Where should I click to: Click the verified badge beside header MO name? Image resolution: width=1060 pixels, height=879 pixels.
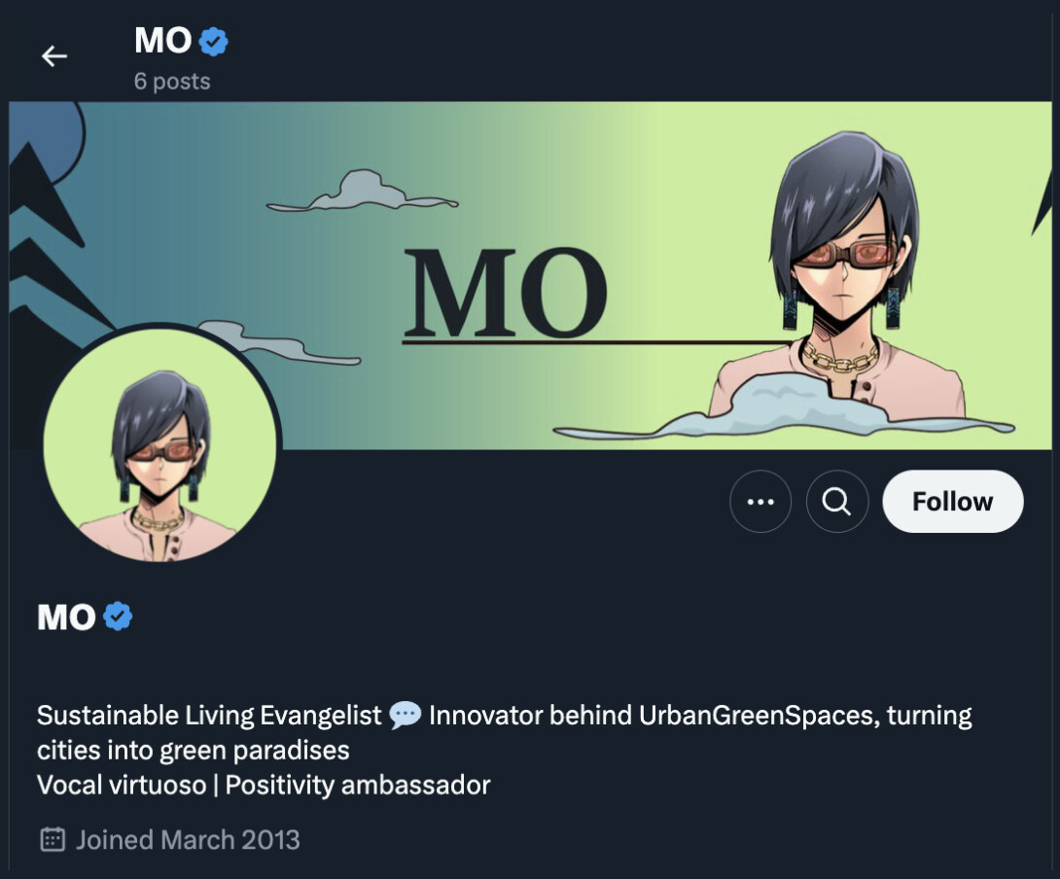(214, 41)
